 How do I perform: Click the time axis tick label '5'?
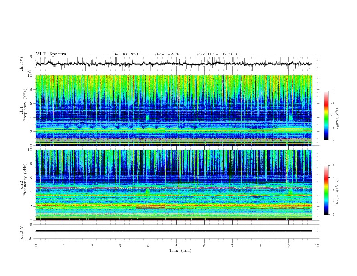click(176, 246)
